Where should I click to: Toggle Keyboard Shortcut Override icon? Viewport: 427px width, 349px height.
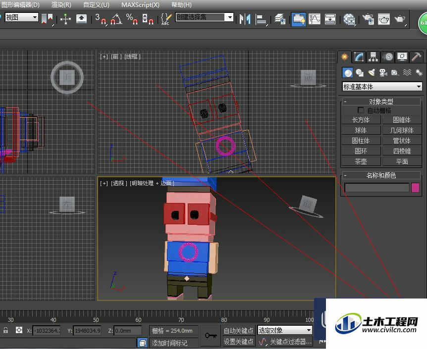coord(81,19)
